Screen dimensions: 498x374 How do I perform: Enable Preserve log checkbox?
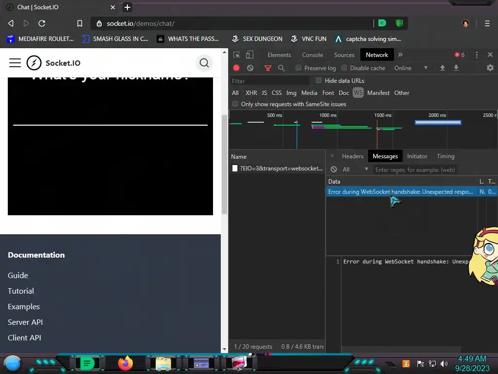pyautogui.click(x=298, y=67)
